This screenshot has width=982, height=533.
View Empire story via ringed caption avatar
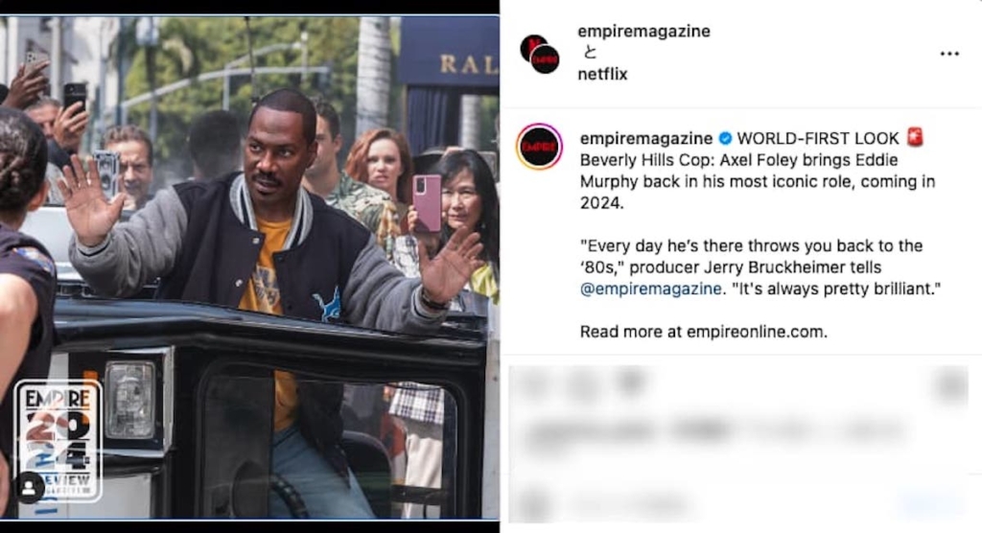pos(539,147)
